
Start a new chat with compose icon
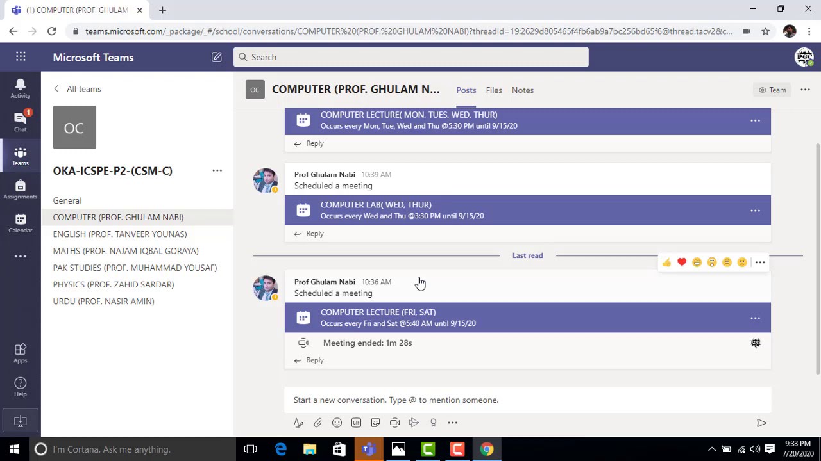tap(217, 57)
